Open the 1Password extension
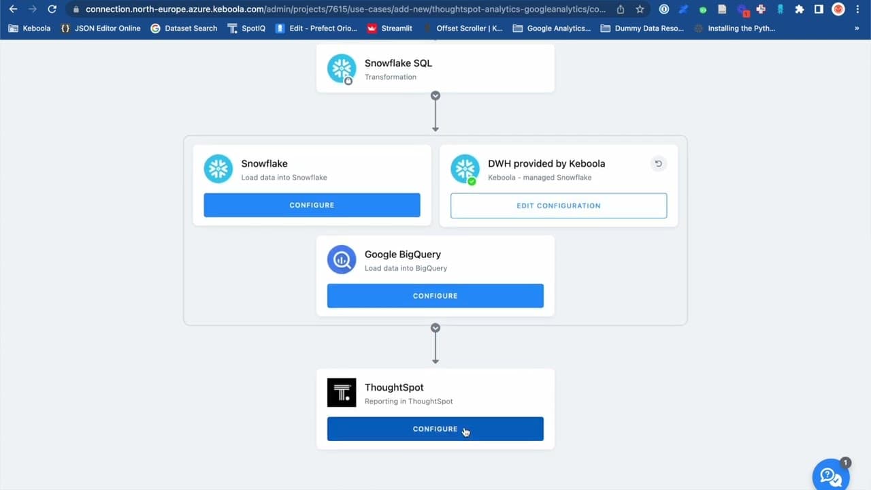This screenshot has width=871, height=490. pyautogui.click(x=664, y=10)
